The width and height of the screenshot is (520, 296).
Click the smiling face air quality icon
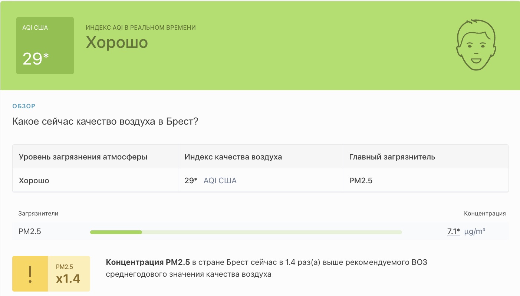476,45
